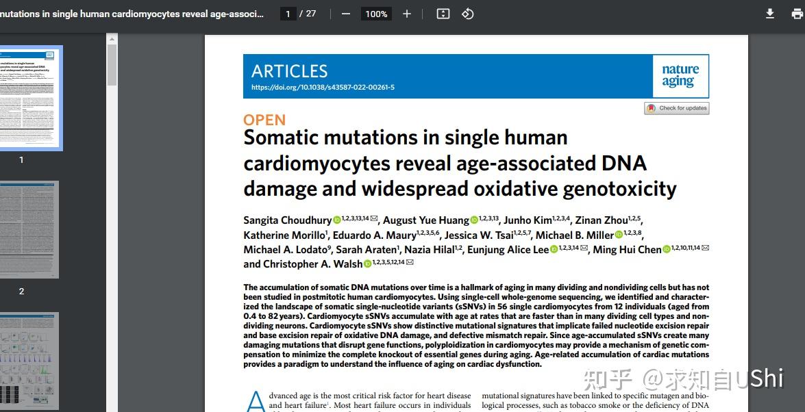Click the bold abstract paragraph

(476, 326)
